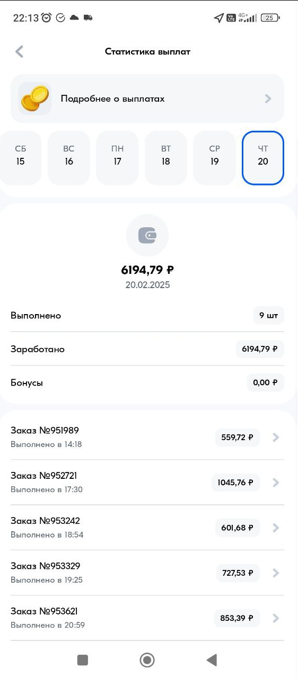
Task: Tap the gray wallet icon
Action: click(147, 236)
